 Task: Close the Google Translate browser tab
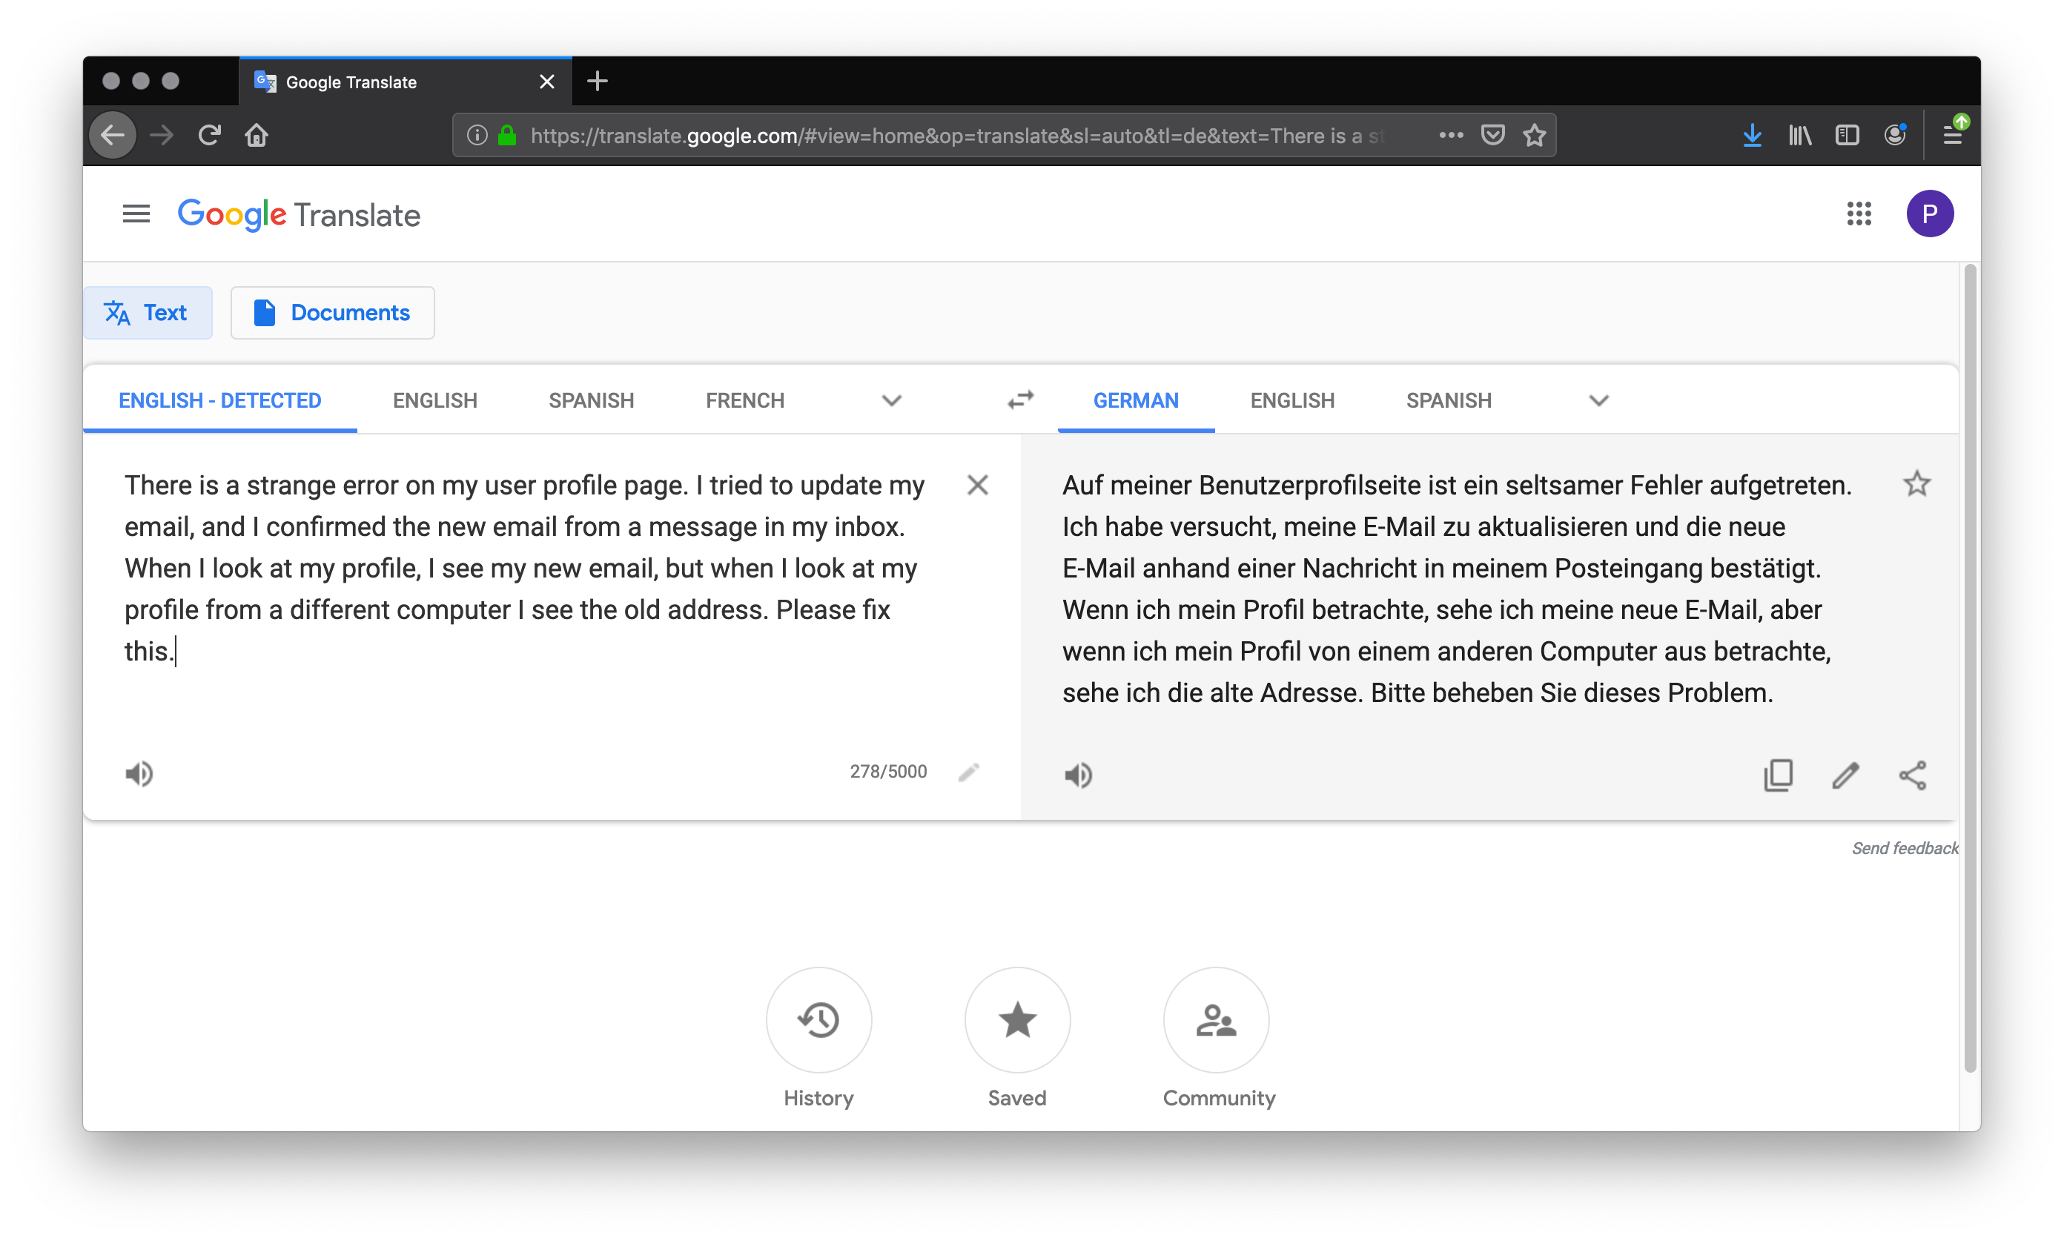546,82
